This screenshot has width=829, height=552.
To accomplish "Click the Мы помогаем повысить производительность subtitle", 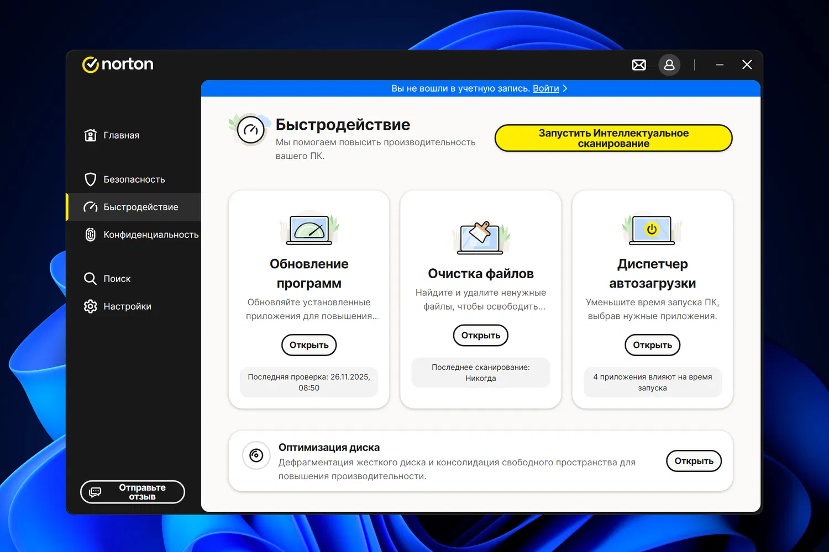I will tap(376, 149).
